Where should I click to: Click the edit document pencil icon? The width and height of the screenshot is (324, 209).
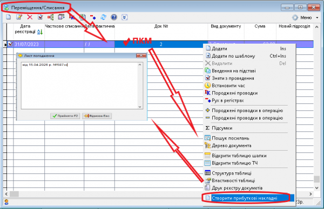[19, 17]
